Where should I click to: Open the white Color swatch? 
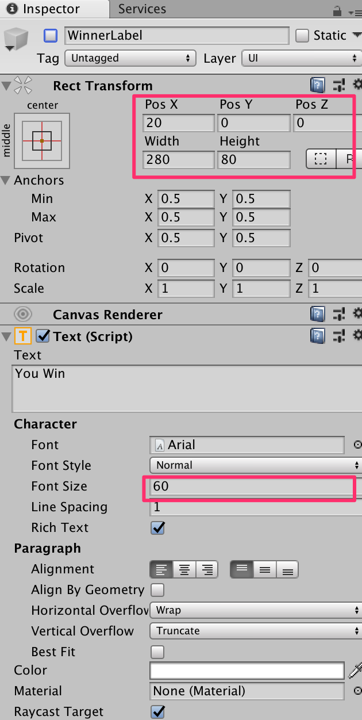click(x=247, y=671)
